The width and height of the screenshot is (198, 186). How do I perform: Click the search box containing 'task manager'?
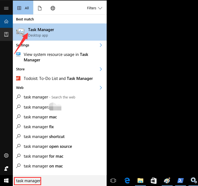tap(28, 181)
